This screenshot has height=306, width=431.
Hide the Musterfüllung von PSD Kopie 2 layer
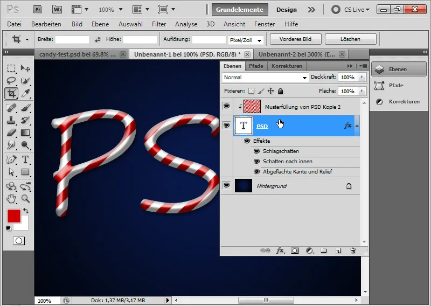(x=226, y=106)
